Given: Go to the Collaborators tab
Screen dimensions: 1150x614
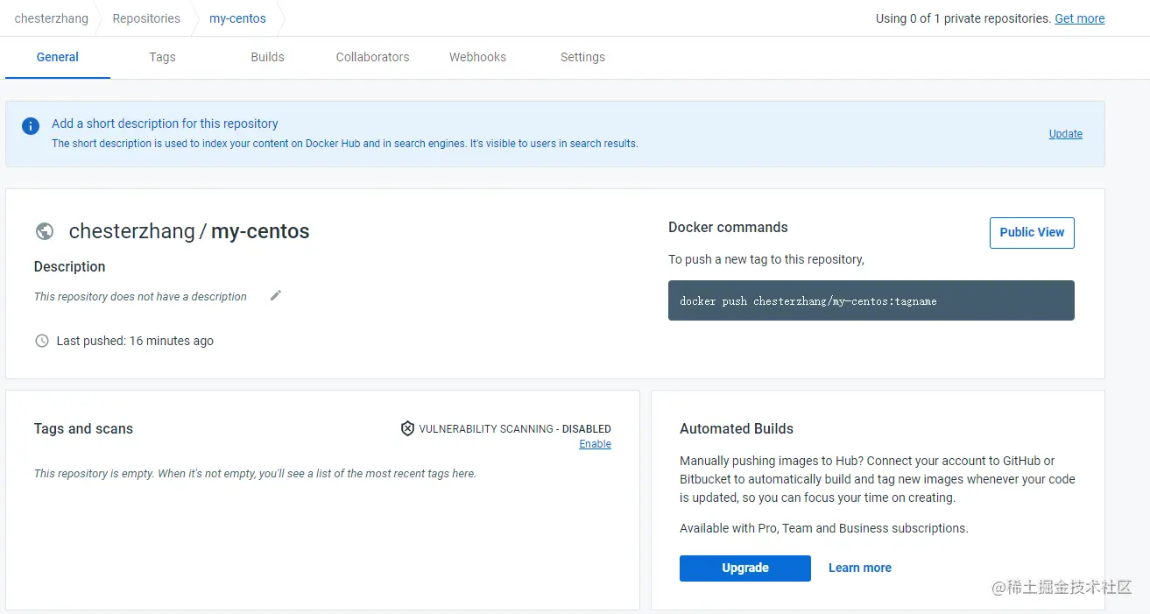Looking at the screenshot, I should 372,57.
